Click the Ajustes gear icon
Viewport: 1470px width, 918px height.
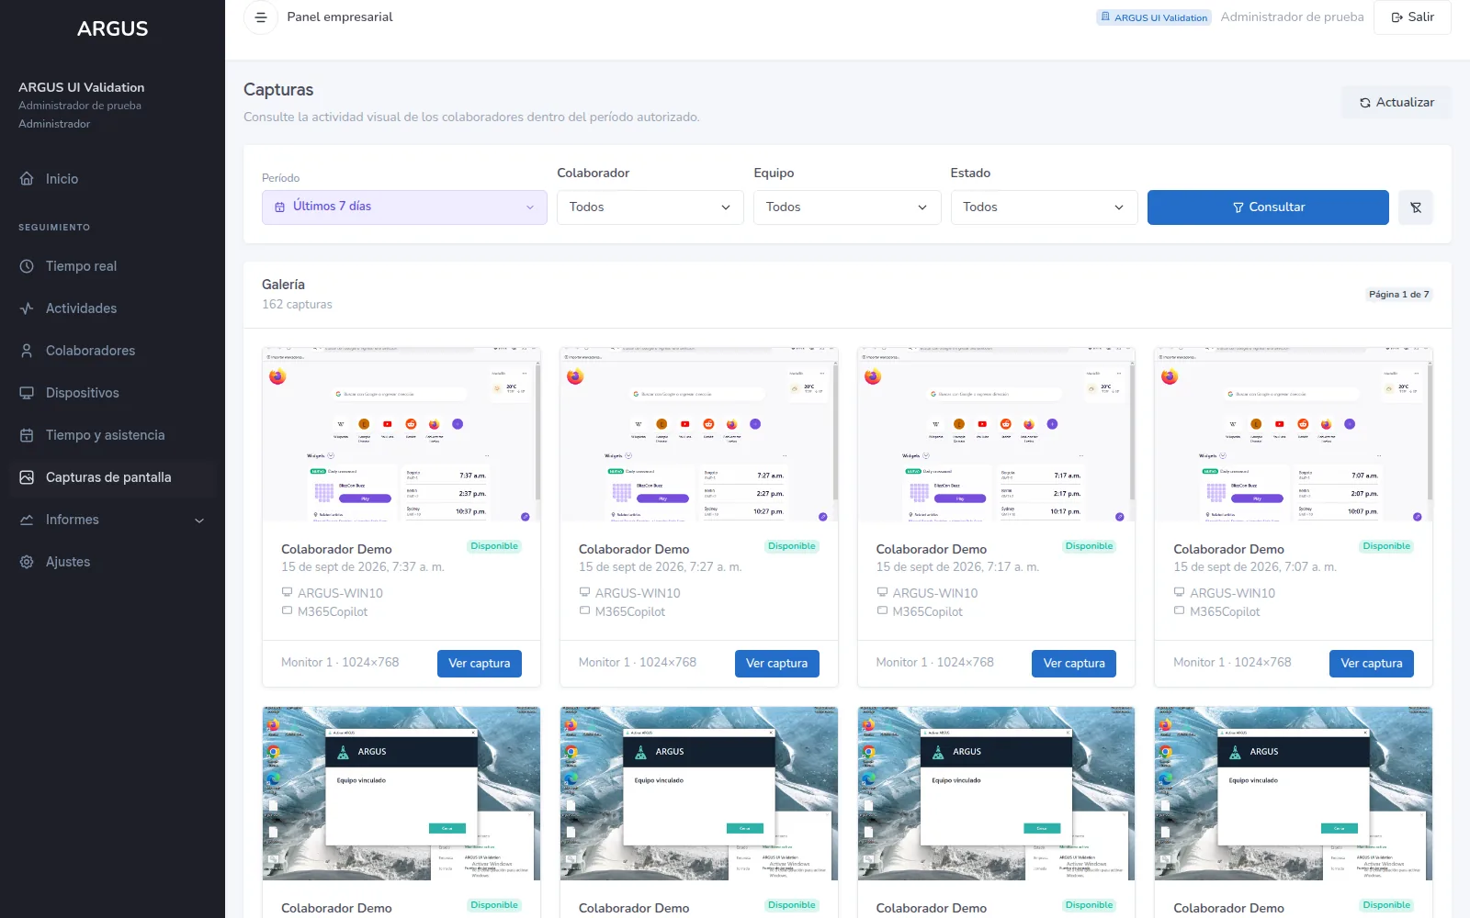(x=27, y=562)
